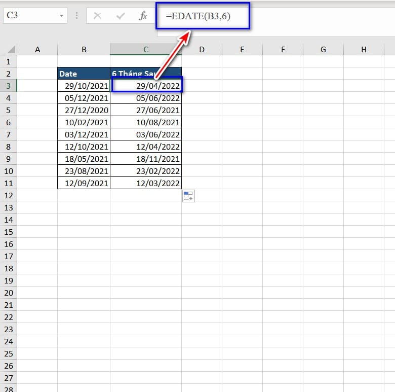Click the Date header cell
The image size is (395, 392).
pos(84,74)
